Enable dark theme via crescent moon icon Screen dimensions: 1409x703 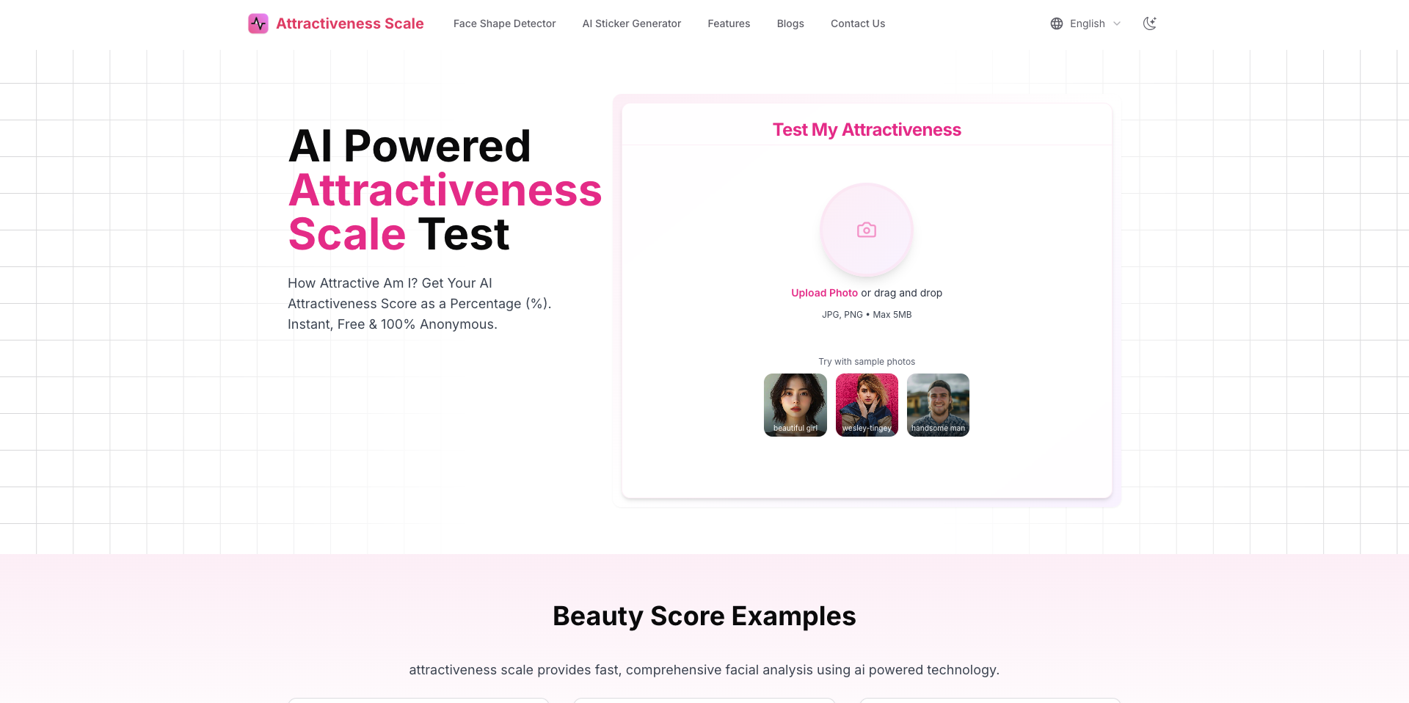pos(1150,23)
